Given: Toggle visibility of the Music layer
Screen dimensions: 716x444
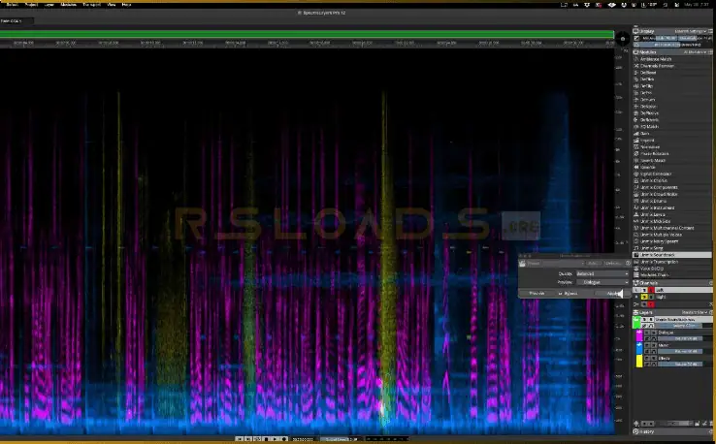Looking at the screenshot, I should click(x=649, y=345).
